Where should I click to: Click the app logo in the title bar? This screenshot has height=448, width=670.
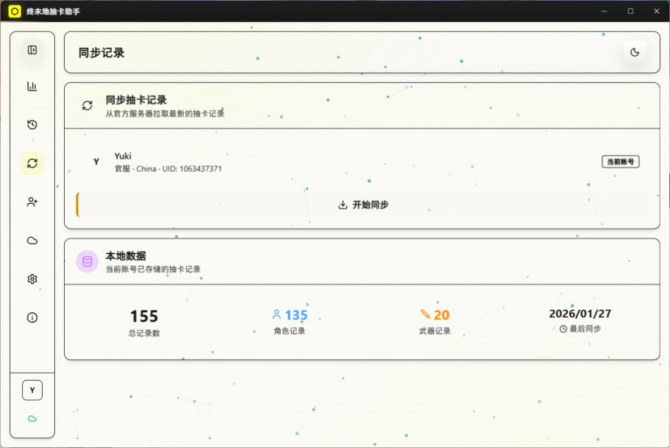13,10
